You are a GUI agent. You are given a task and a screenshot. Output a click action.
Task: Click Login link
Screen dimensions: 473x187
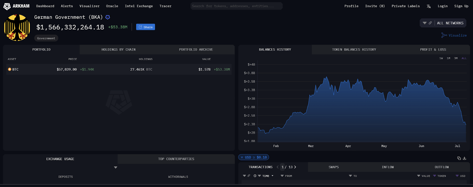point(443,6)
